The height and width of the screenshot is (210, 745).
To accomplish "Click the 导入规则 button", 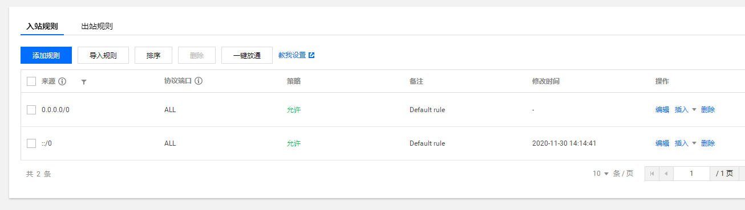I will 103,55.
